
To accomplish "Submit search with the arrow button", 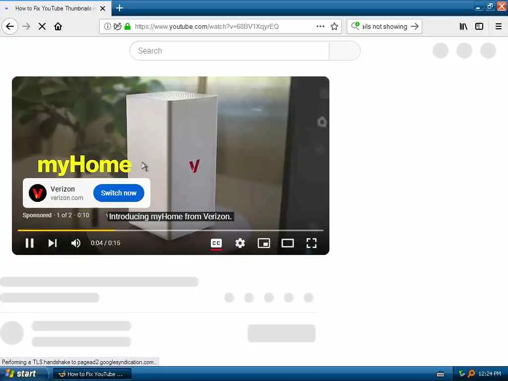I will (x=415, y=26).
